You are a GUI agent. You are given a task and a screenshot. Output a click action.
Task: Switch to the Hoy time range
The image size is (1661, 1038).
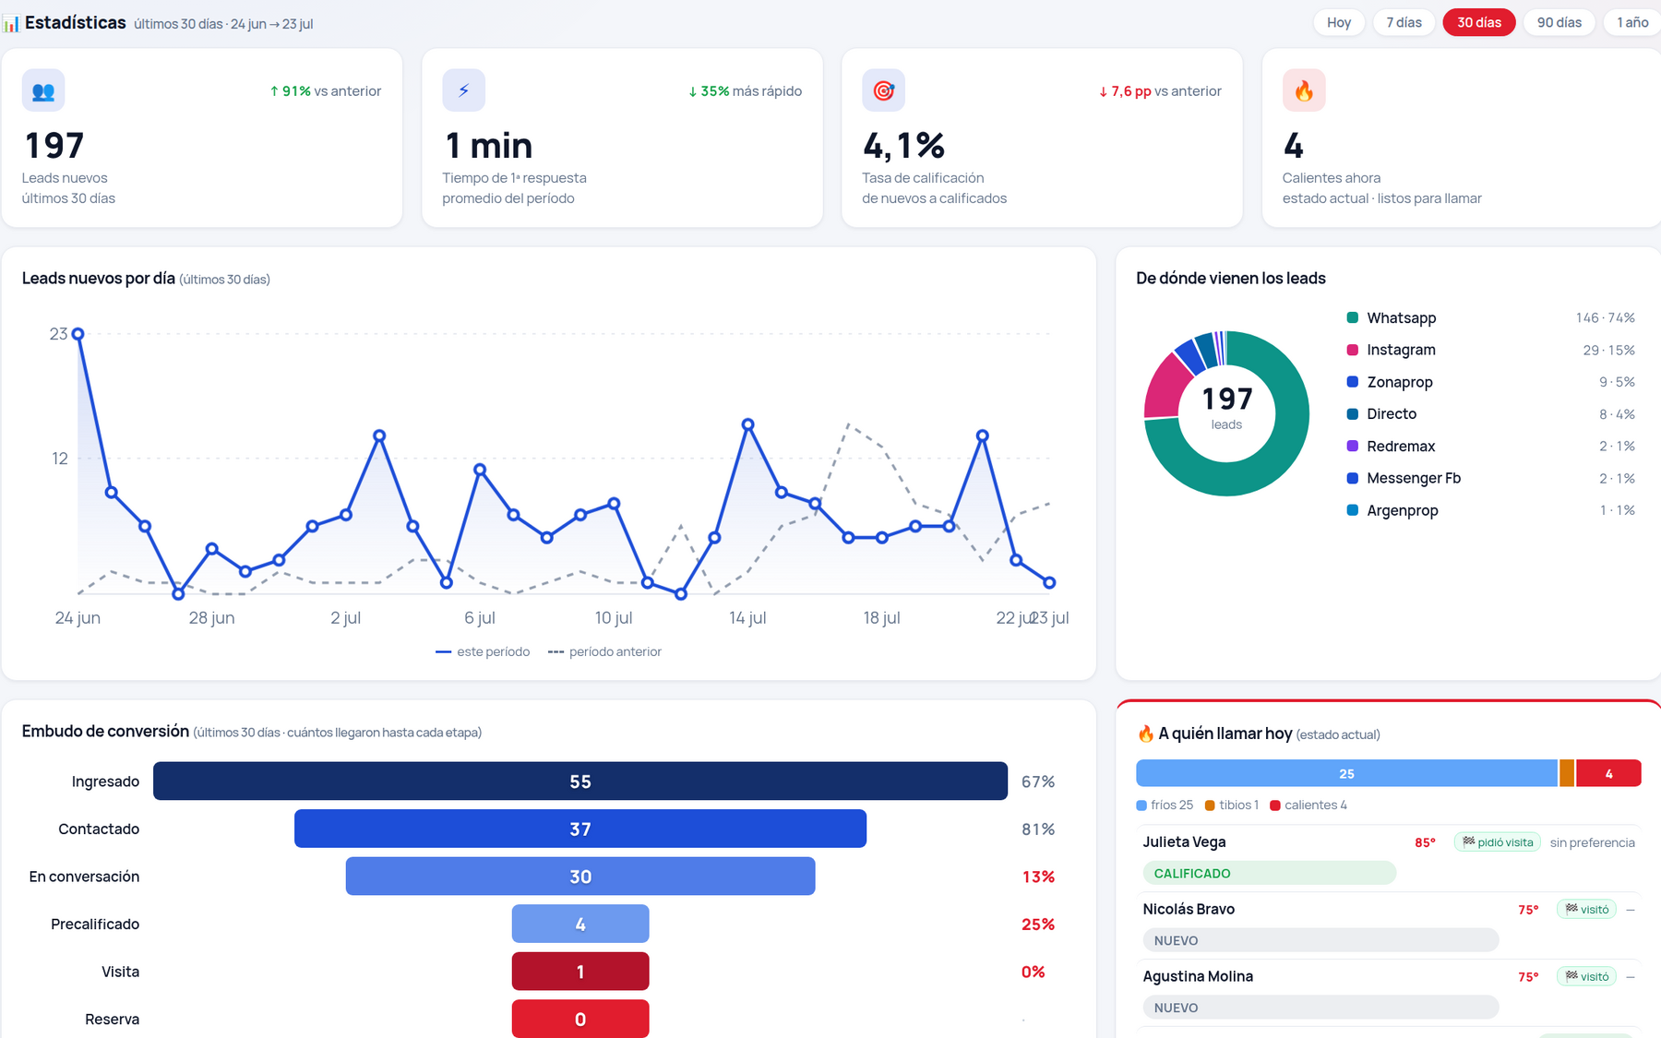click(1339, 22)
